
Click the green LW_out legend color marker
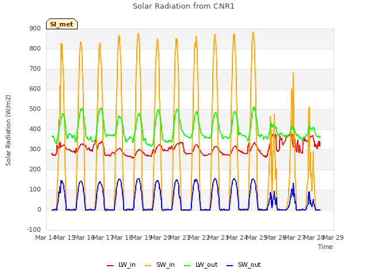click(187, 266)
